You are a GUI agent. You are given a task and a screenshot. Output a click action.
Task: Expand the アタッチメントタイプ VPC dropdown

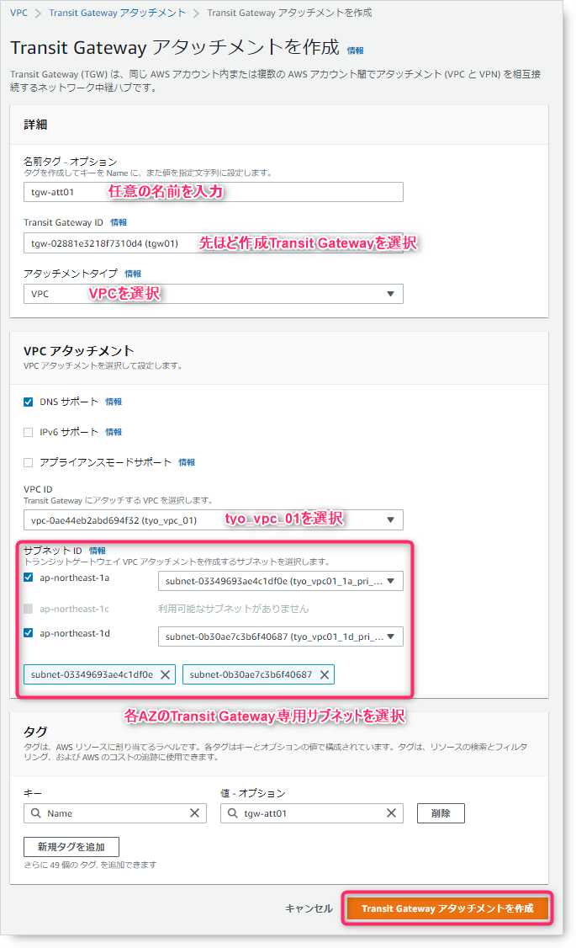213,294
